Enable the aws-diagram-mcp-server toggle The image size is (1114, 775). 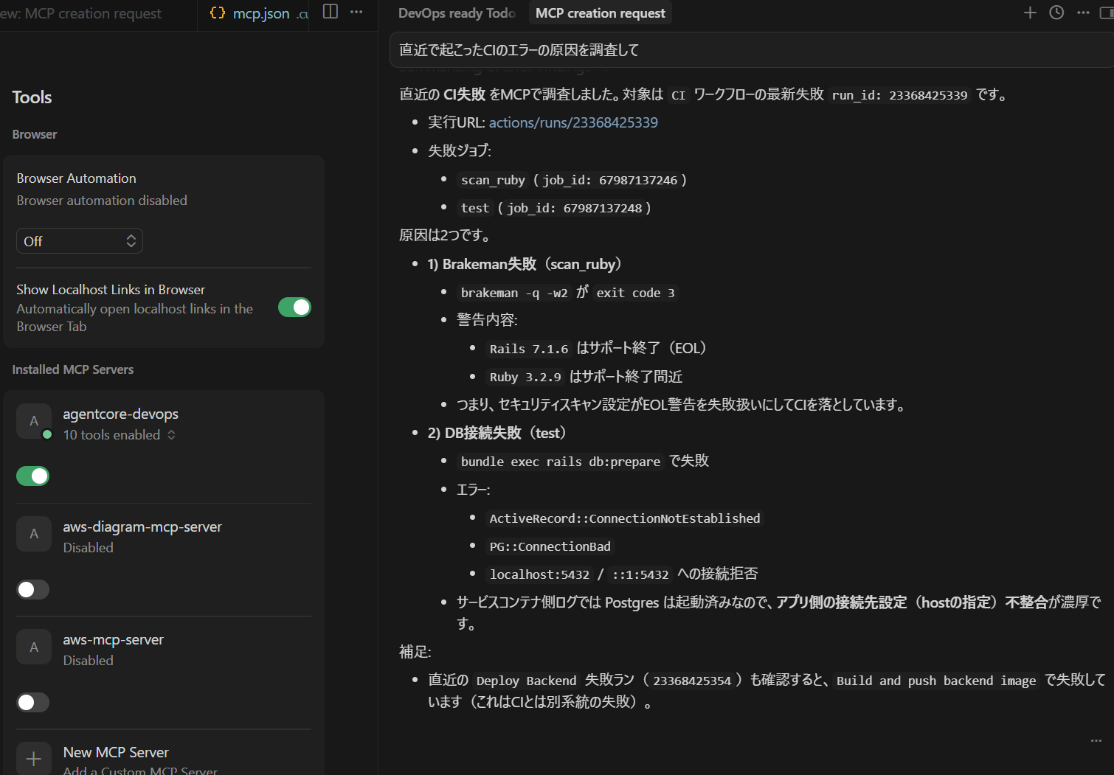[33, 589]
